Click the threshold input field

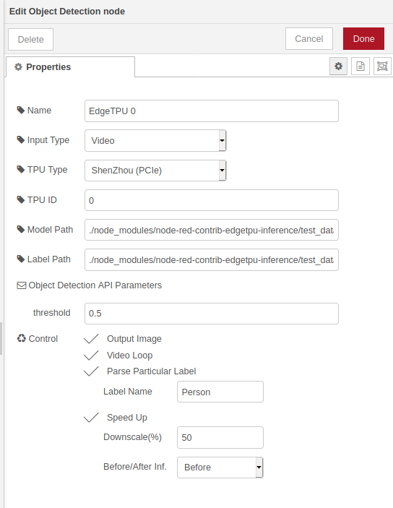click(212, 314)
